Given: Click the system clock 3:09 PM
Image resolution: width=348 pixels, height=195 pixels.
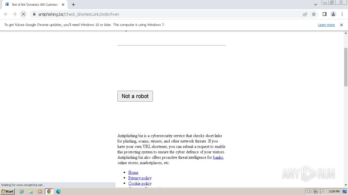Looking at the screenshot, I should (334, 191).
